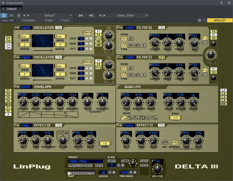Click preset SAVE button
The width and height of the screenshot is (233, 181).
(x=99, y=166)
